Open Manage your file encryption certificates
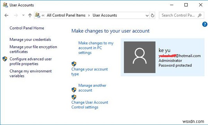 point(33,49)
